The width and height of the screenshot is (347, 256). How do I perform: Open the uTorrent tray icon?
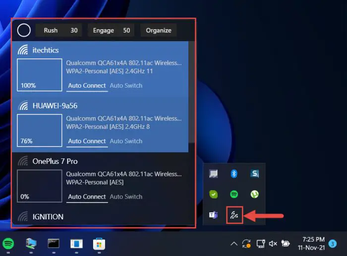pos(254,194)
